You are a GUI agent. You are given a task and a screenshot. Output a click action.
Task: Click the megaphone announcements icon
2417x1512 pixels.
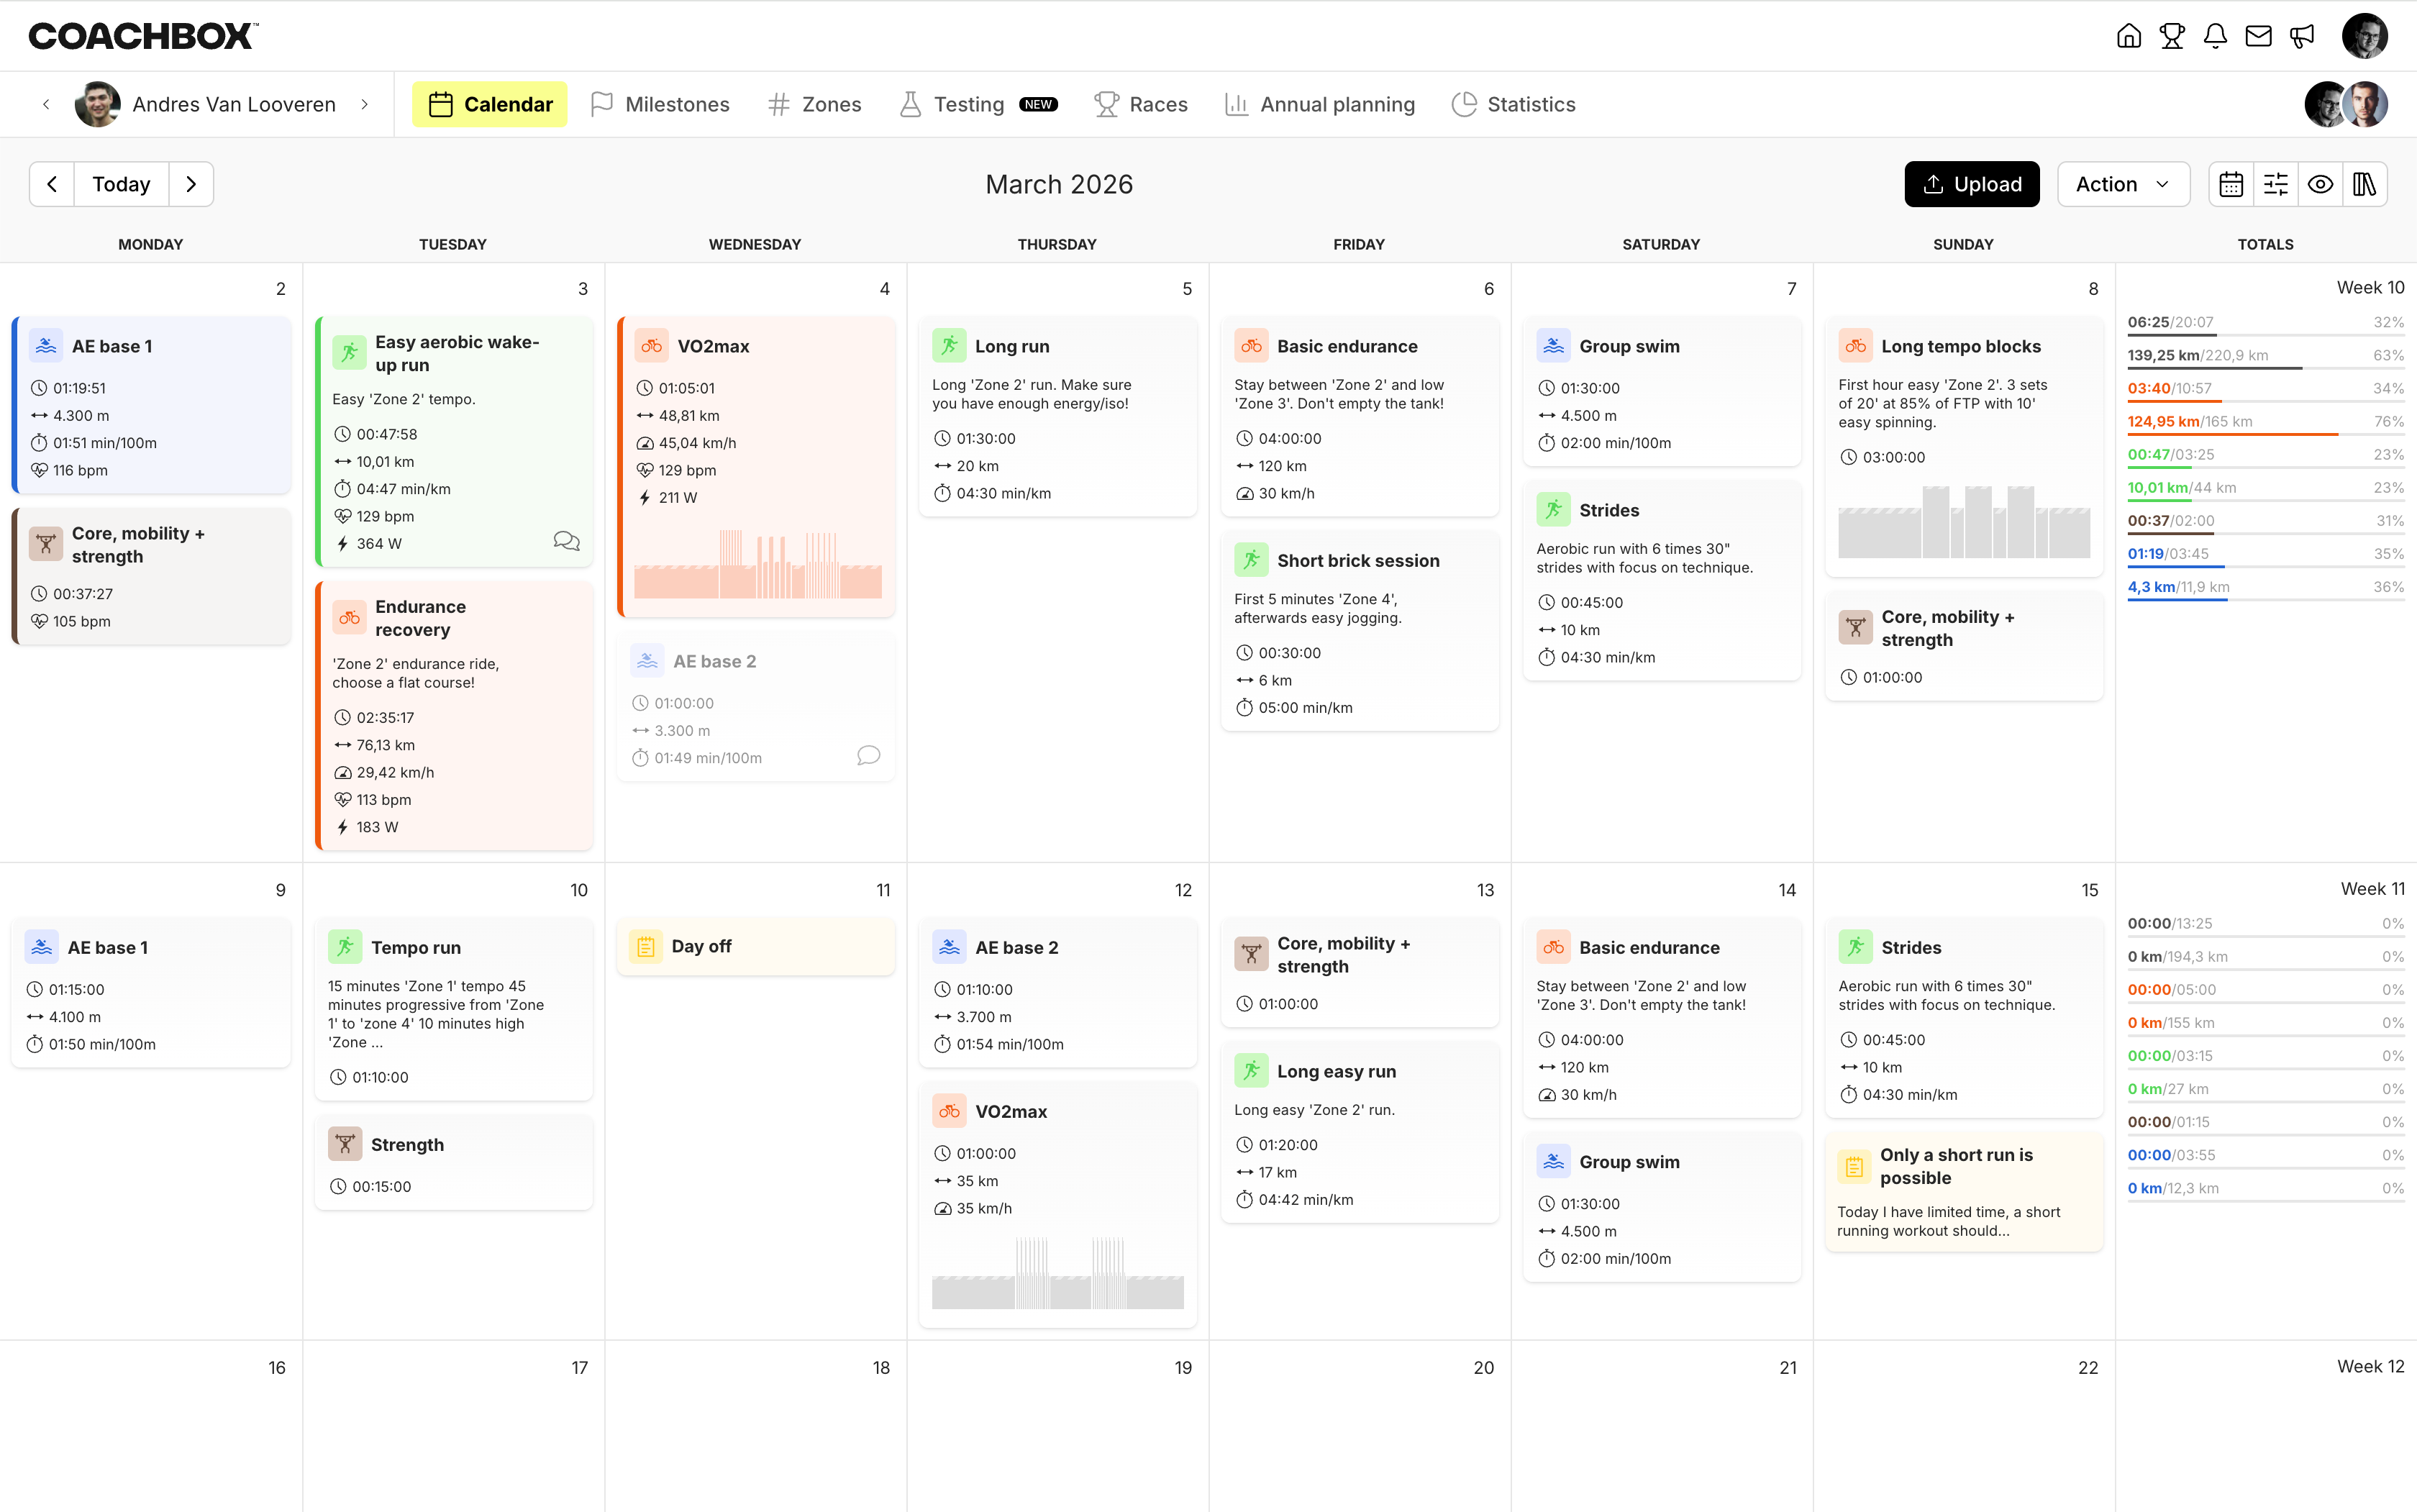click(2302, 35)
